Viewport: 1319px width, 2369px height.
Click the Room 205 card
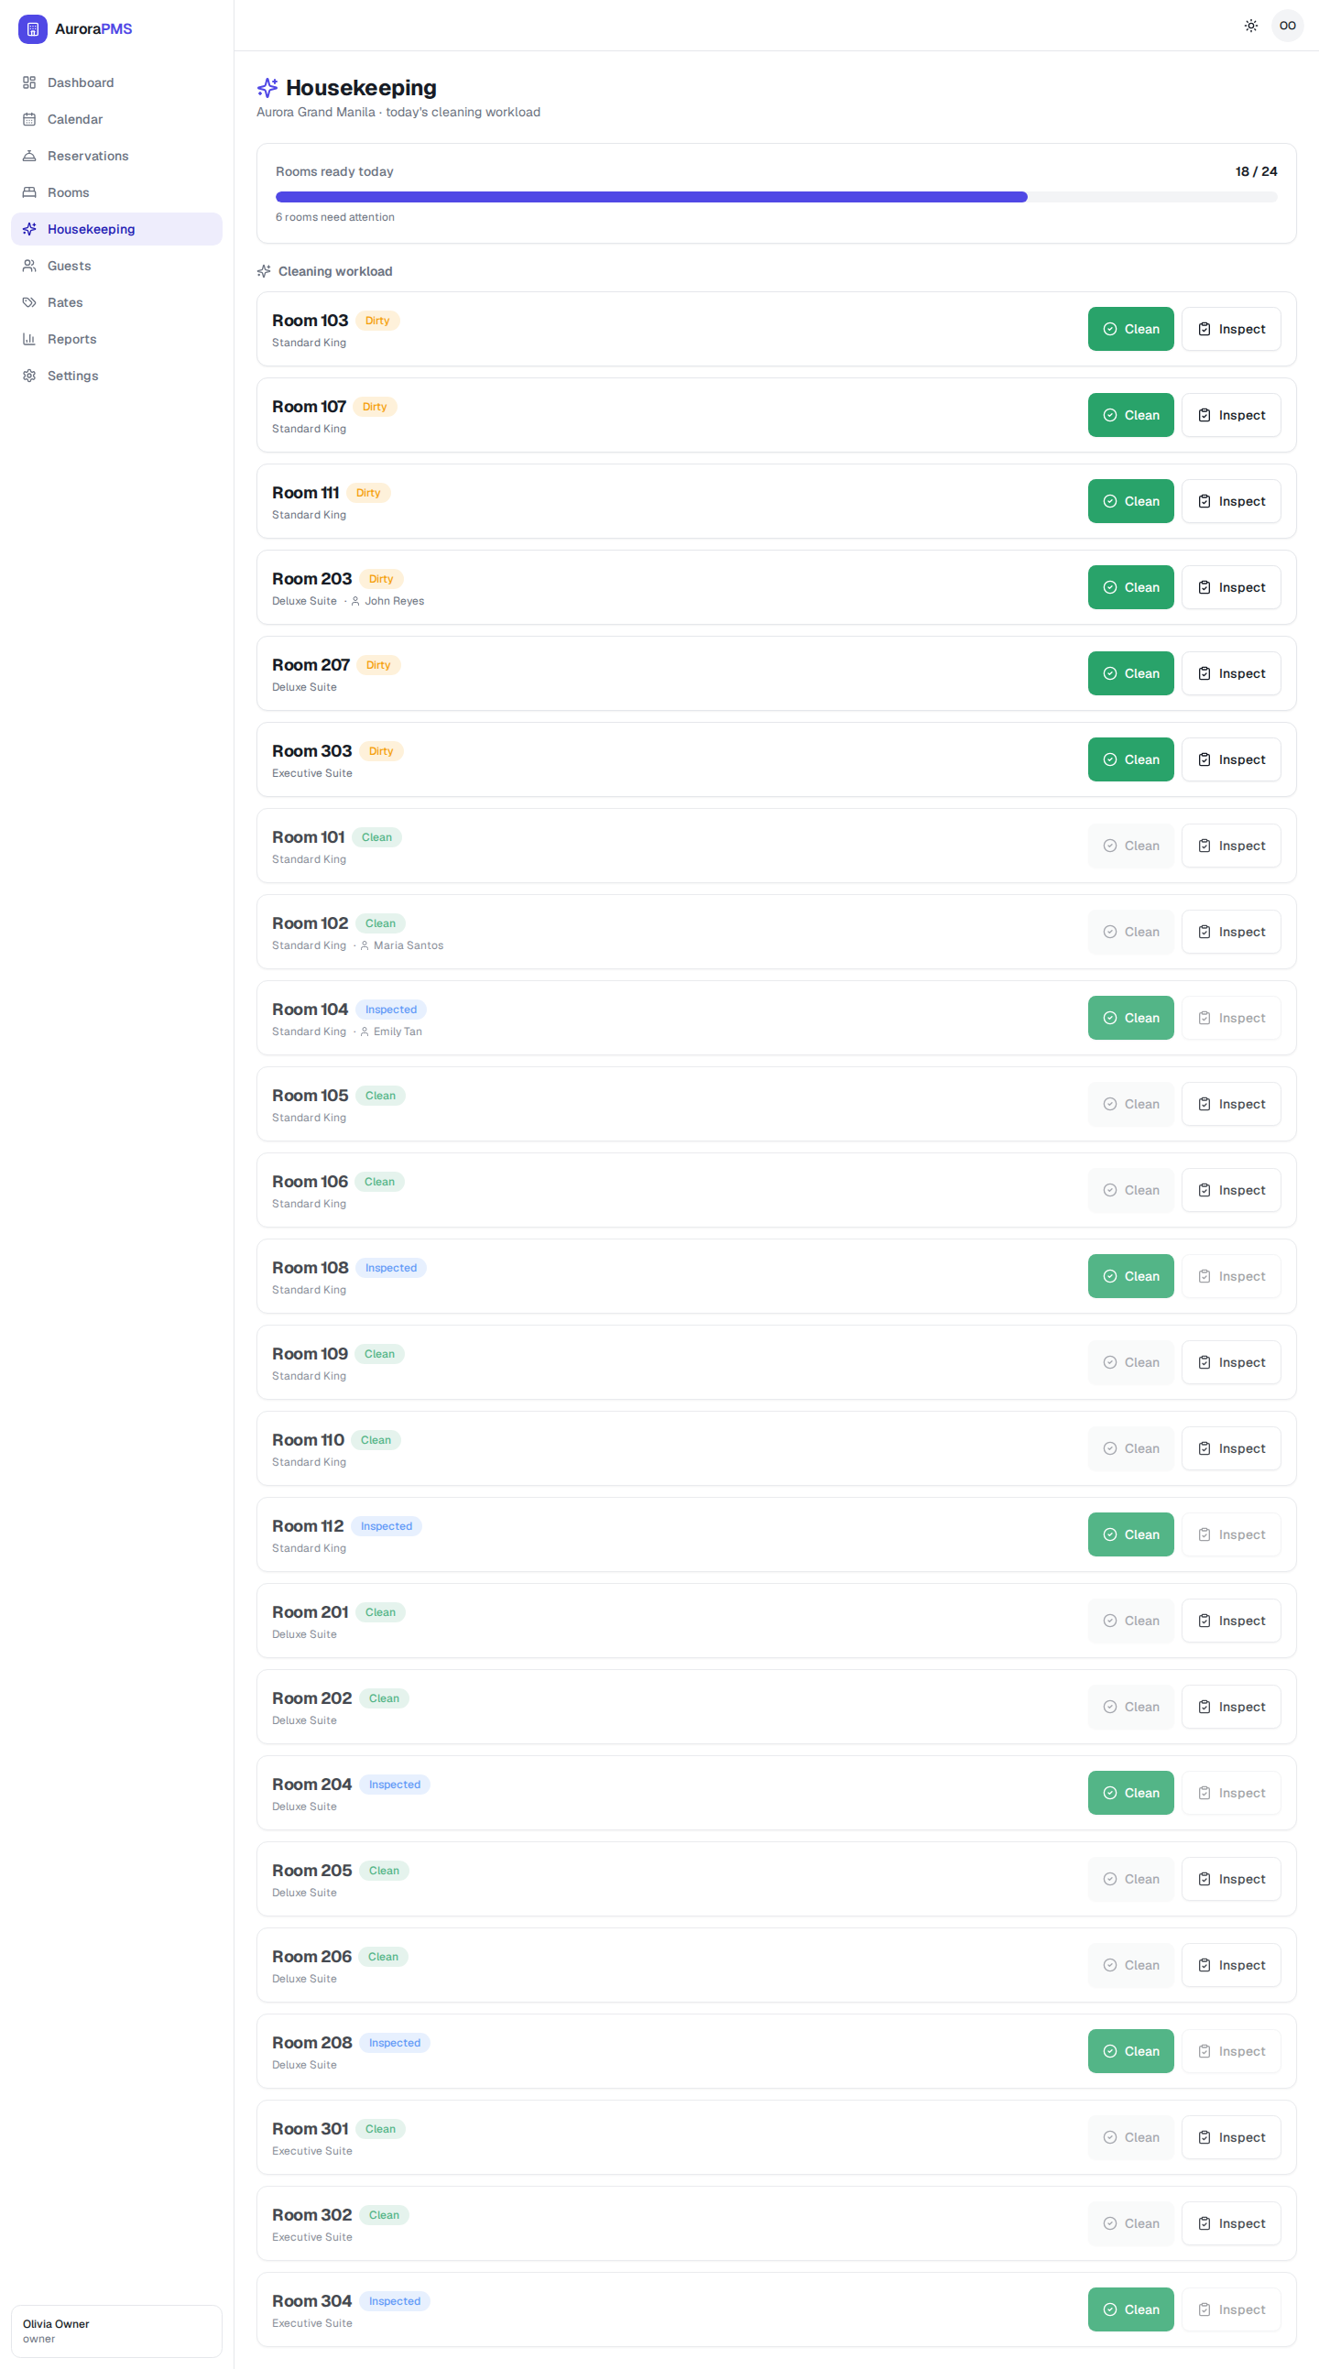(777, 1880)
